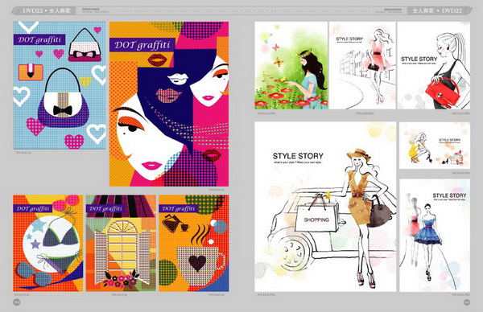The image size is (483, 312).
Task: Open the bikini DOT graffiti illustration
Action: coord(48,243)
